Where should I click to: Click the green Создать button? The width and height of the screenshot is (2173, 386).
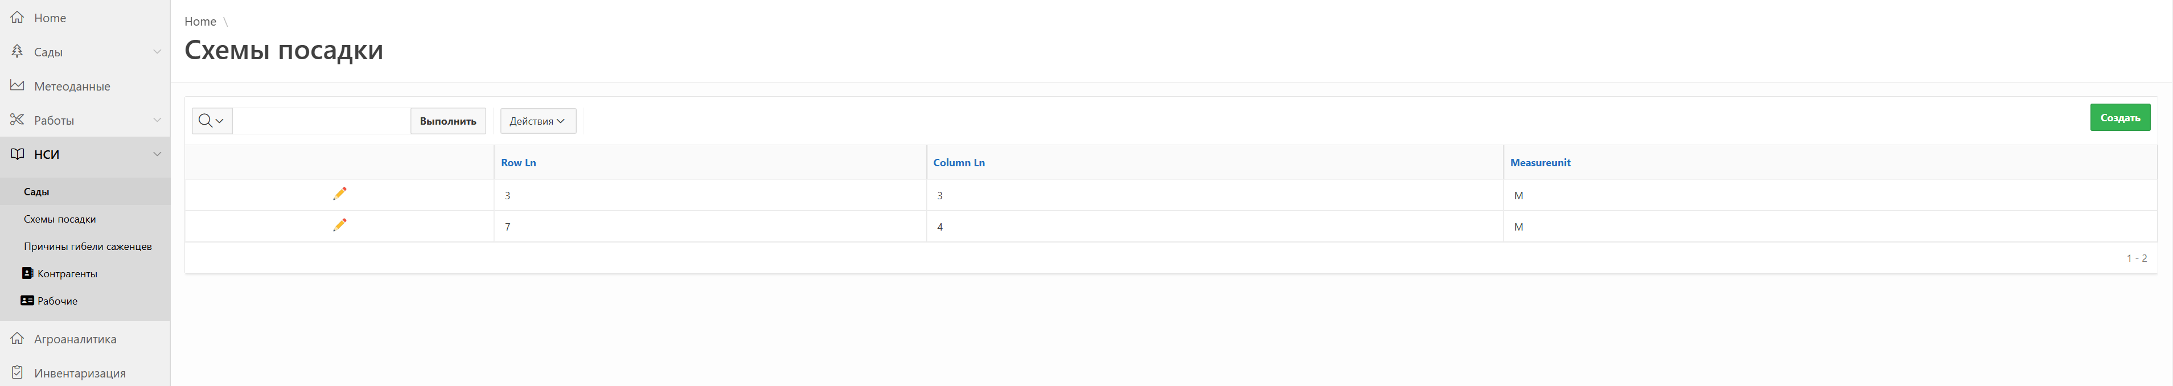pos(2119,117)
